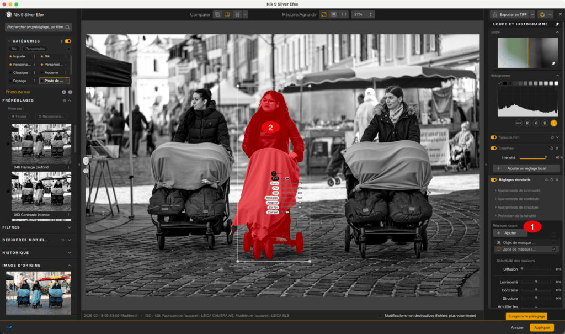Select the 048 Paysage profond preset thumbnail

point(40,142)
